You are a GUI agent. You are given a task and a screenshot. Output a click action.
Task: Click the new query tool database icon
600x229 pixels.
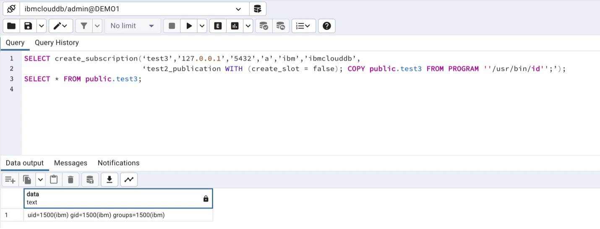[258, 9]
